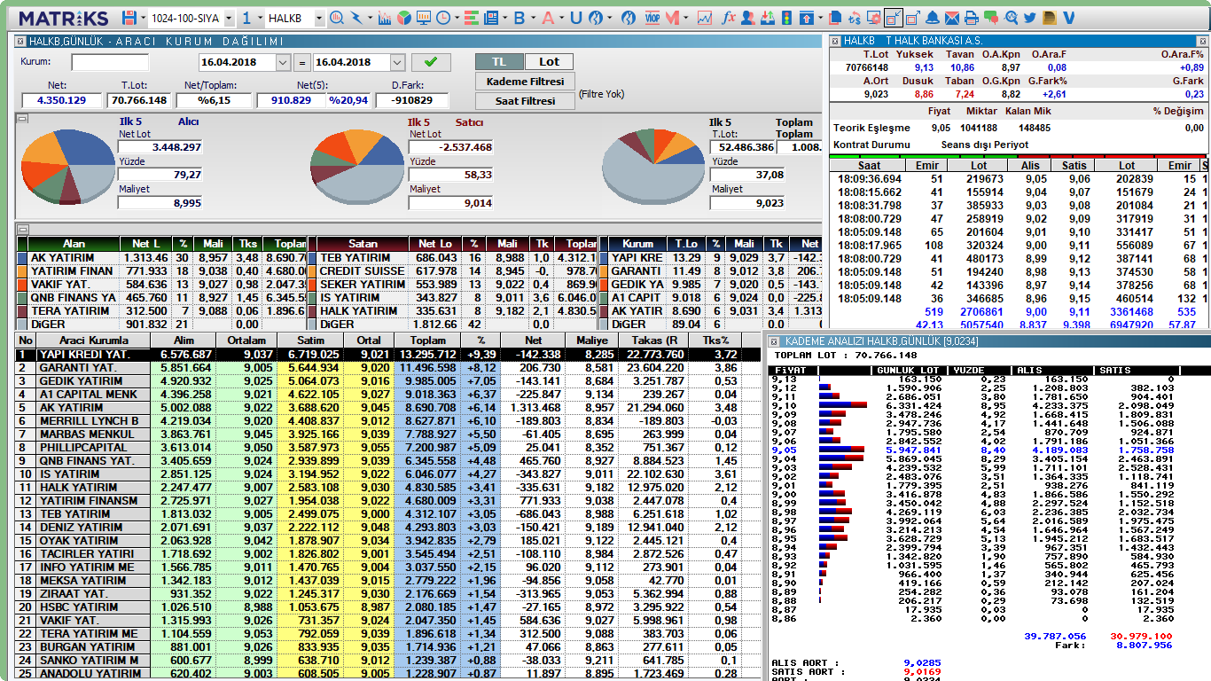Click the blue B toolbar icon
This screenshot has height=681, width=1211.
(520, 18)
